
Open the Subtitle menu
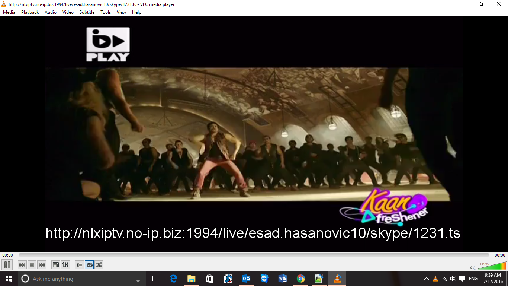coord(87,12)
